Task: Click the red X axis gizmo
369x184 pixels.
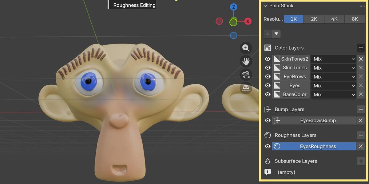Action: point(248,21)
